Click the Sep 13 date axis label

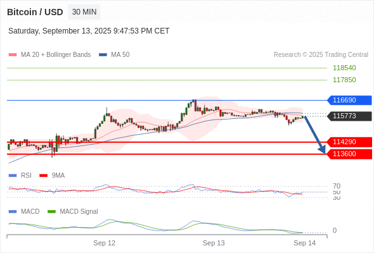214,243
